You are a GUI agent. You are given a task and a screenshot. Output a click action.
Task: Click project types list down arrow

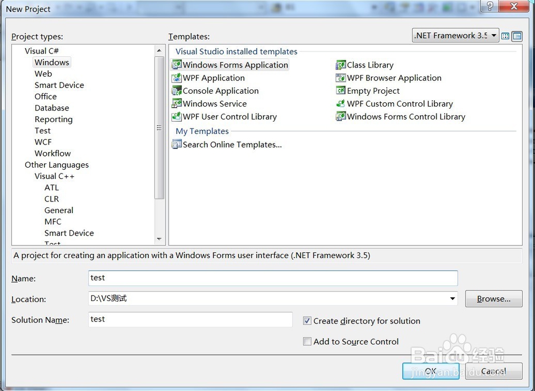point(159,239)
